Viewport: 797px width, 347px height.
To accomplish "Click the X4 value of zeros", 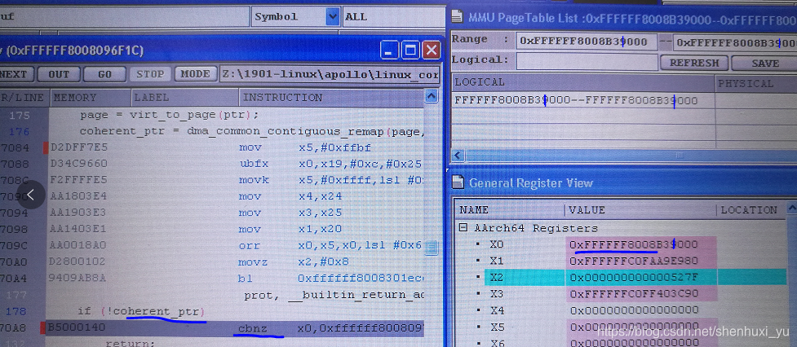I will [633, 310].
